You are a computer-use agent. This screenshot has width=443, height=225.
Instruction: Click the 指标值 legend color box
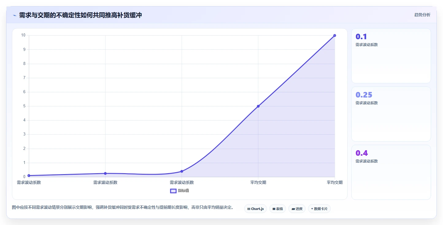click(x=173, y=191)
